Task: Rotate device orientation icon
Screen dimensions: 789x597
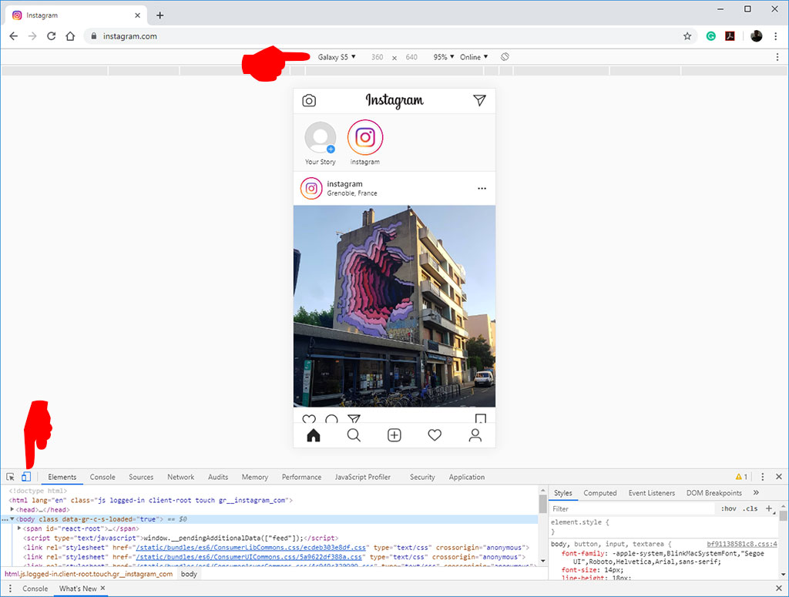Action: (x=505, y=57)
